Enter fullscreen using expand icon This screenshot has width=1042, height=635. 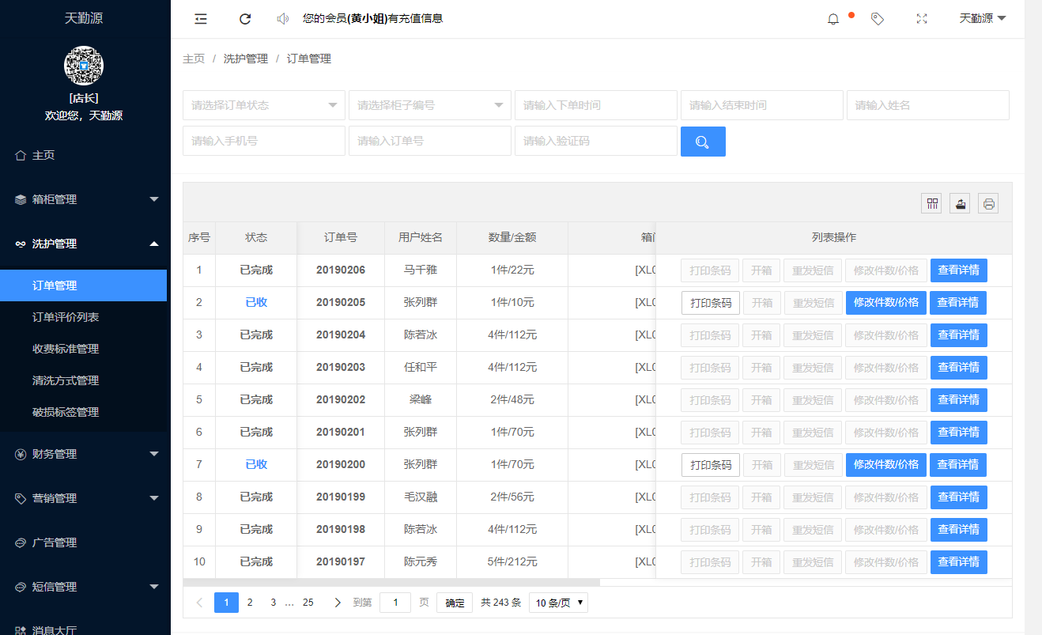pyautogui.click(x=921, y=18)
